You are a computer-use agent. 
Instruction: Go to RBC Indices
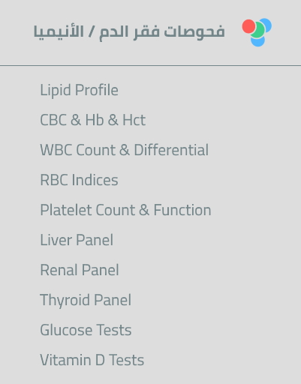(x=79, y=180)
